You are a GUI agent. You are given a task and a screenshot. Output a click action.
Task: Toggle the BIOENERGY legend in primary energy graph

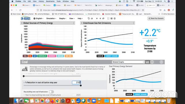[x=52, y=56]
